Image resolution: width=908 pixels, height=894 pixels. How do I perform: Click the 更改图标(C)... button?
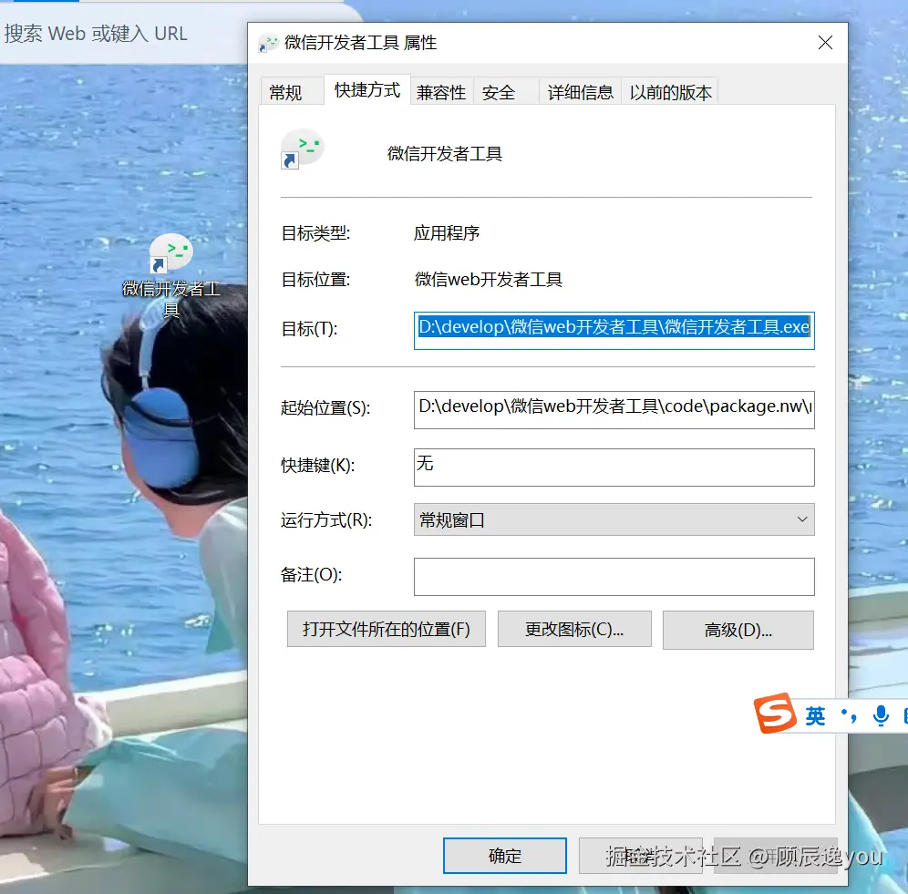[x=574, y=629]
